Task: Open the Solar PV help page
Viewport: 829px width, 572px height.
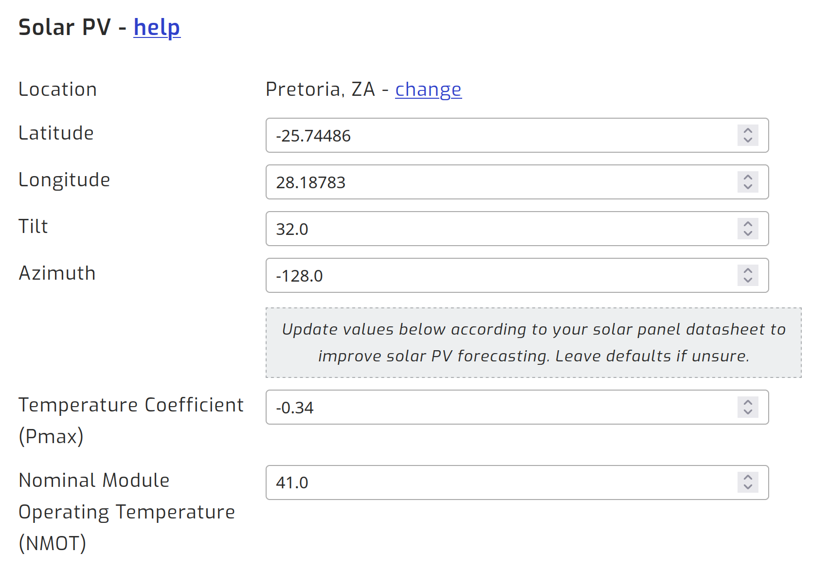Action: click(157, 28)
